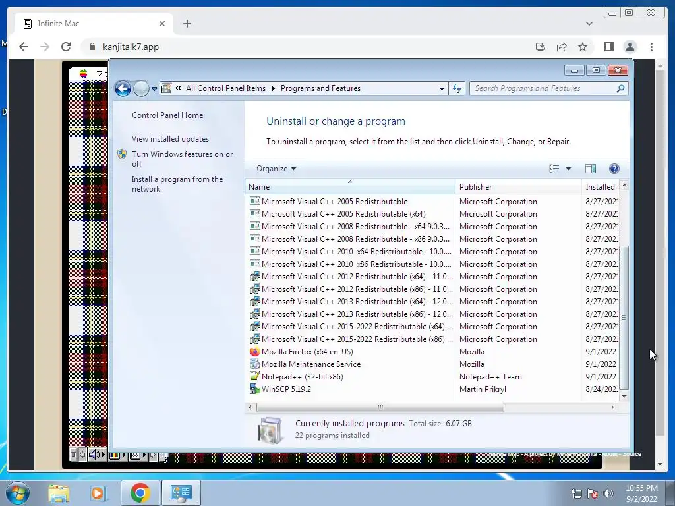Click the share page icon in Chrome
This screenshot has height=506, width=675.
tap(562, 47)
